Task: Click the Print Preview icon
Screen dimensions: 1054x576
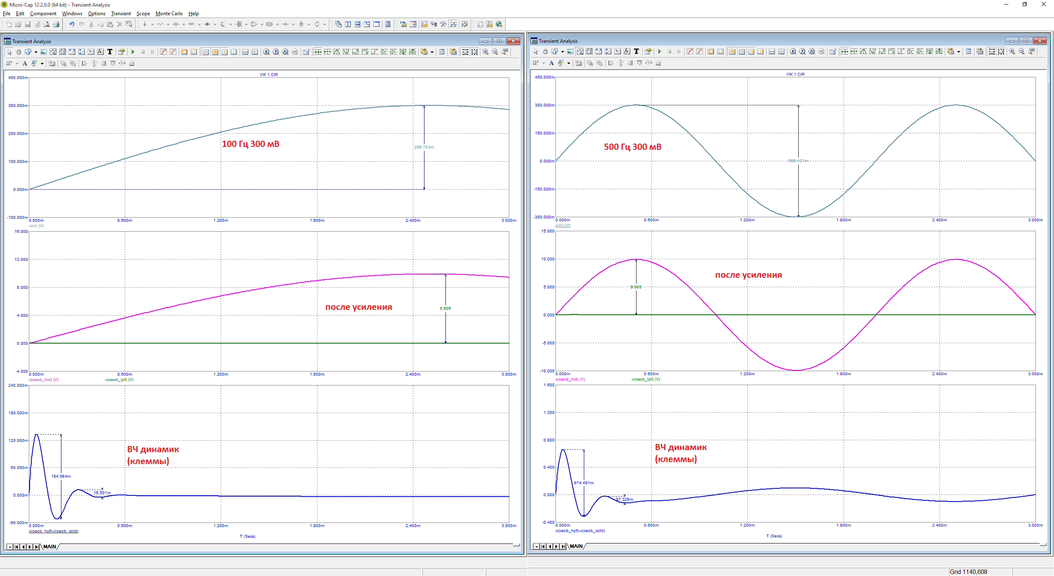Action: point(47,24)
